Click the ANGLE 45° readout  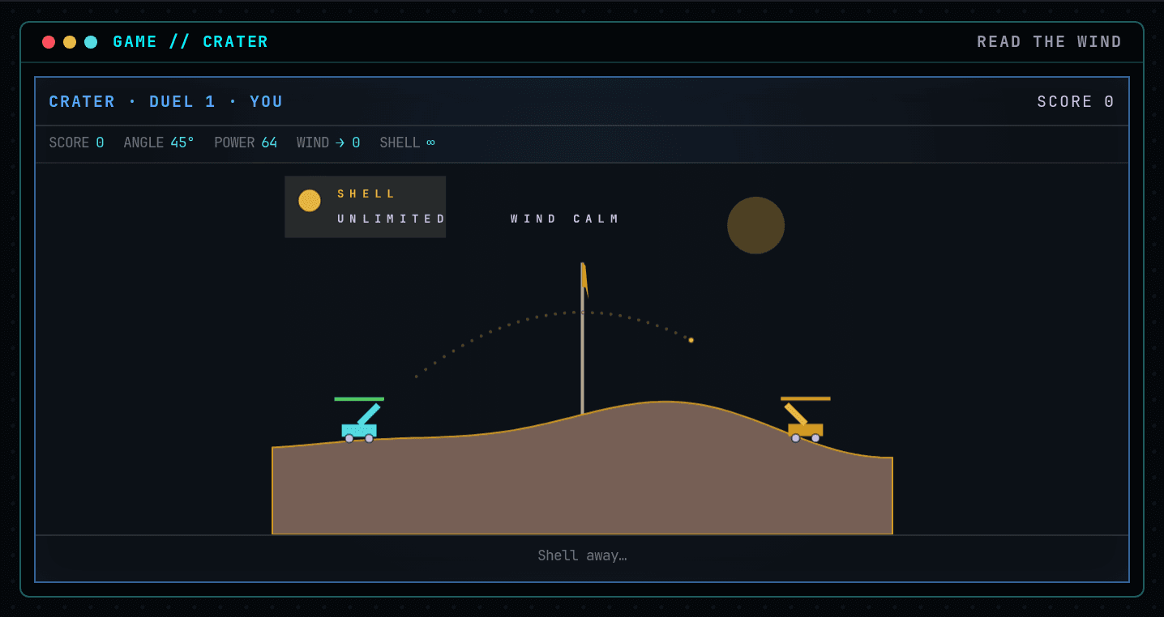pyautogui.click(x=159, y=143)
